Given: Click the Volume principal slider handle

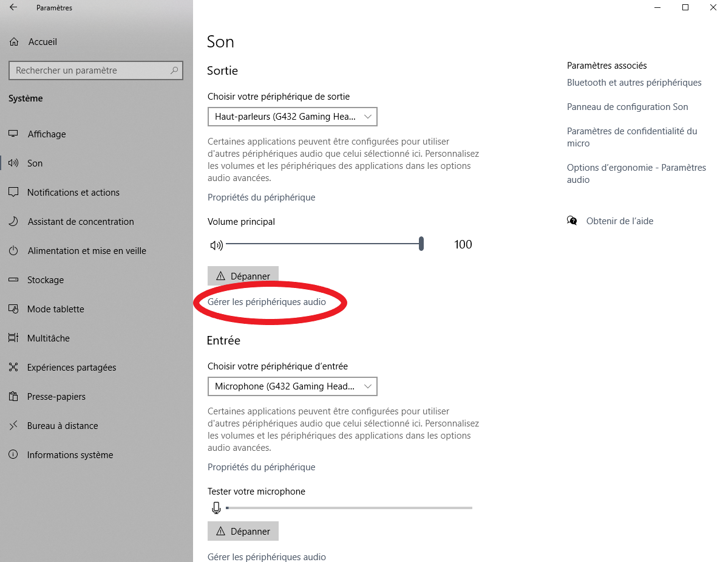Looking at the screenshot, I should (x=421, y=244).
